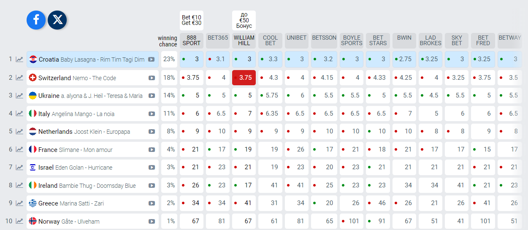Image resolution: width=528 pixels, height=230 pixels.
Task: Select the Bwin column header
Action: tap(404, 41)
